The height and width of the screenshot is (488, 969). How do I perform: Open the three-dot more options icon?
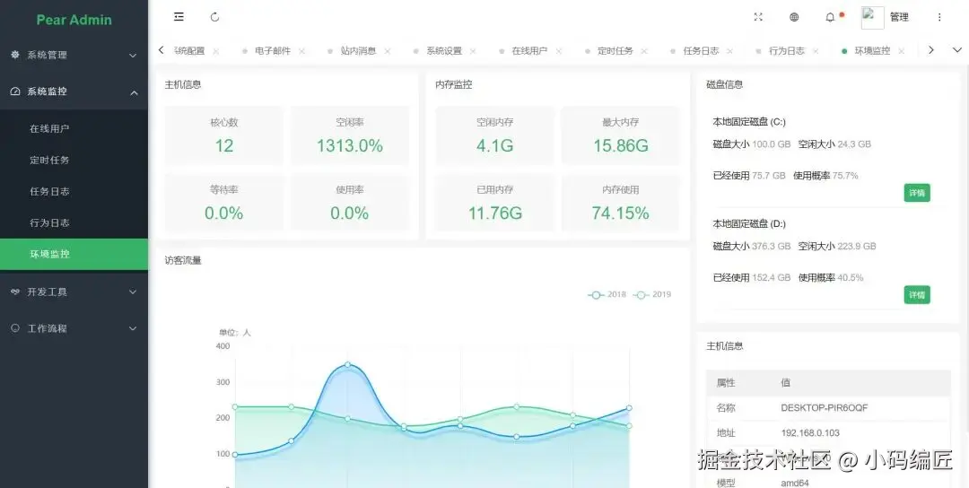(x=939, y=17)
